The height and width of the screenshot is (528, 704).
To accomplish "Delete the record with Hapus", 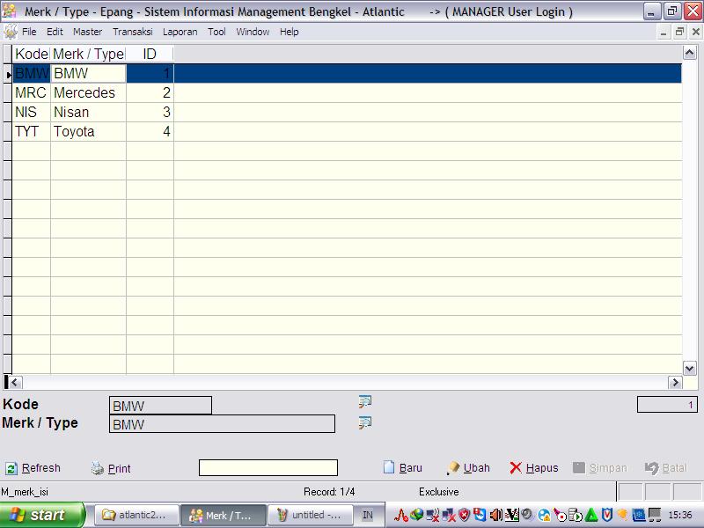I will (x=534, y=468).
